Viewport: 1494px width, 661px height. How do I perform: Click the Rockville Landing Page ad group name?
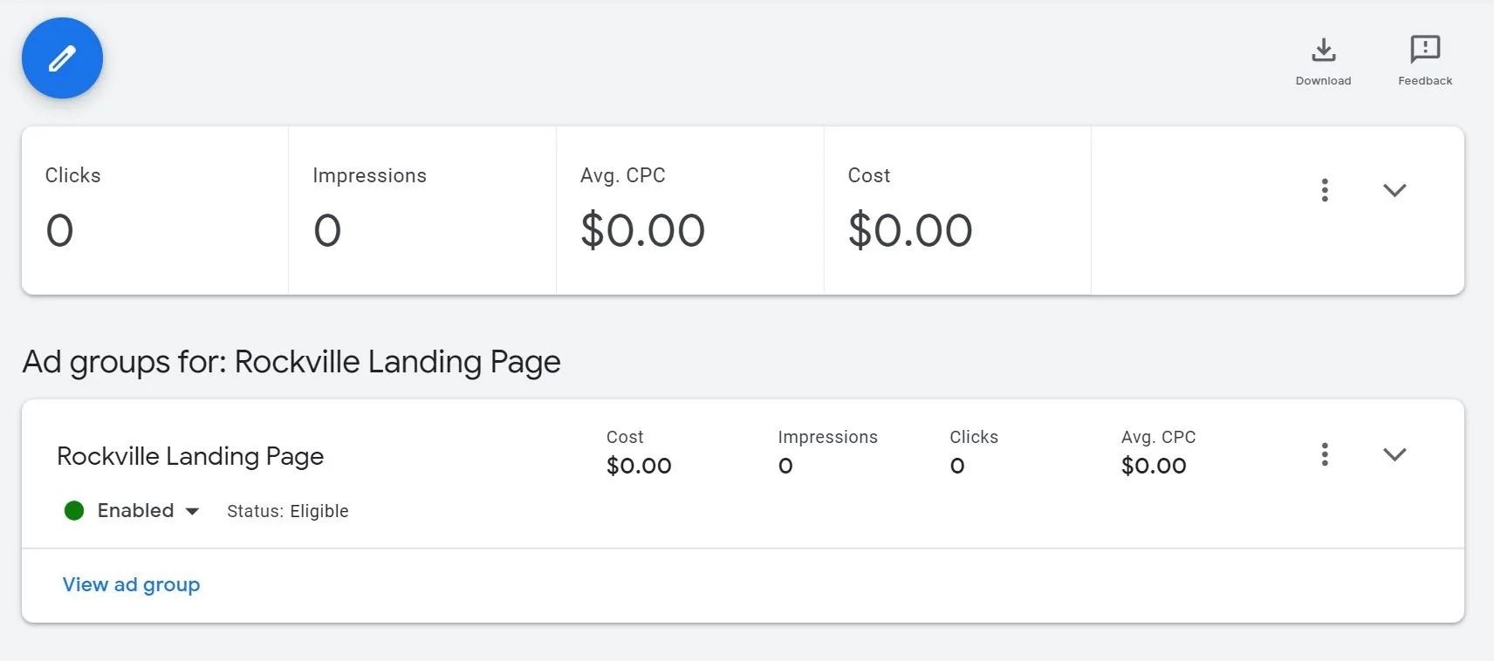(x=190, y=456)
